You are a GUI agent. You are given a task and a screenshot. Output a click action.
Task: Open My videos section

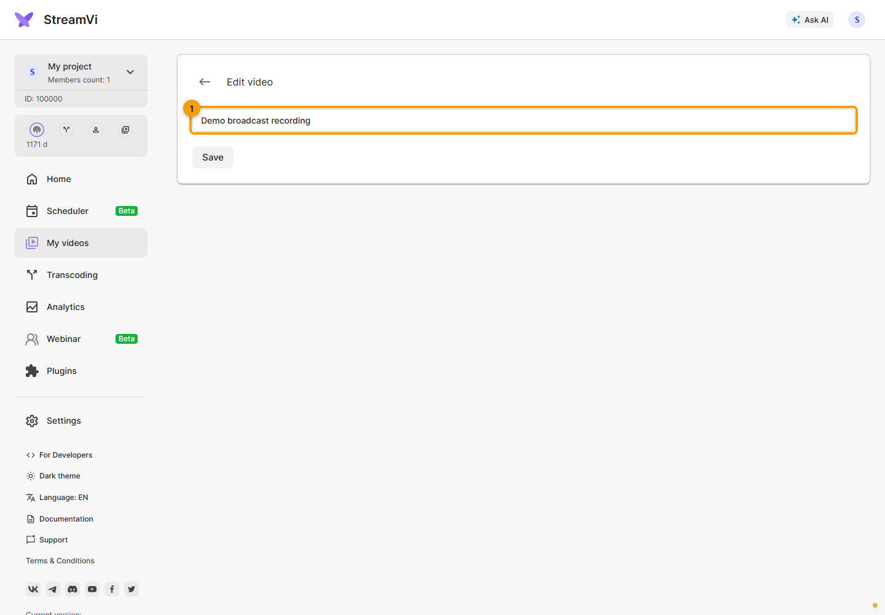click(x=81, y=243)
